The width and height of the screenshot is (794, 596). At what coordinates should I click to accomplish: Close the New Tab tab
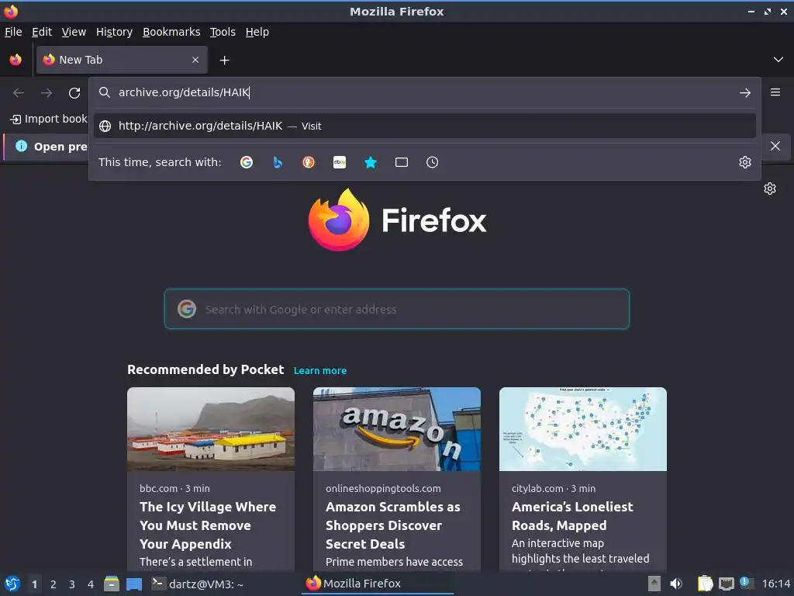coord(195,60)
